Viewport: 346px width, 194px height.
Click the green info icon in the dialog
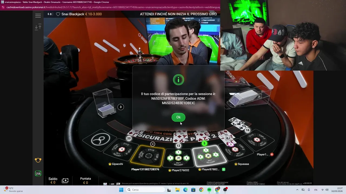[178, 80]
